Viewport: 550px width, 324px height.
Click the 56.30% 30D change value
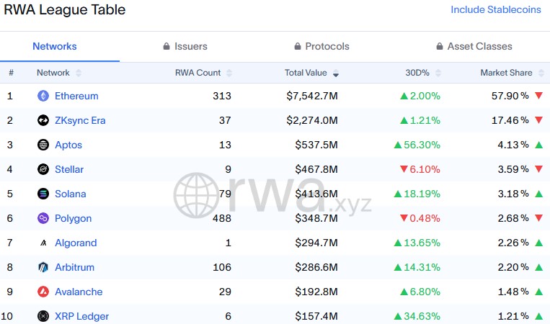click(422, 145)
